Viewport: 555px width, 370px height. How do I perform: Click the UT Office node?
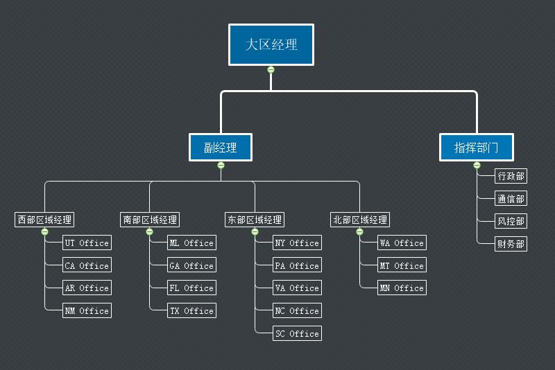pyautogui.click(x=87, y=243)
